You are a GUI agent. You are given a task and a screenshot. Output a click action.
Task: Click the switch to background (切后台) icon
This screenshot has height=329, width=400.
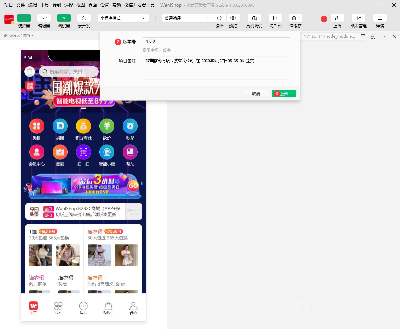275,18
